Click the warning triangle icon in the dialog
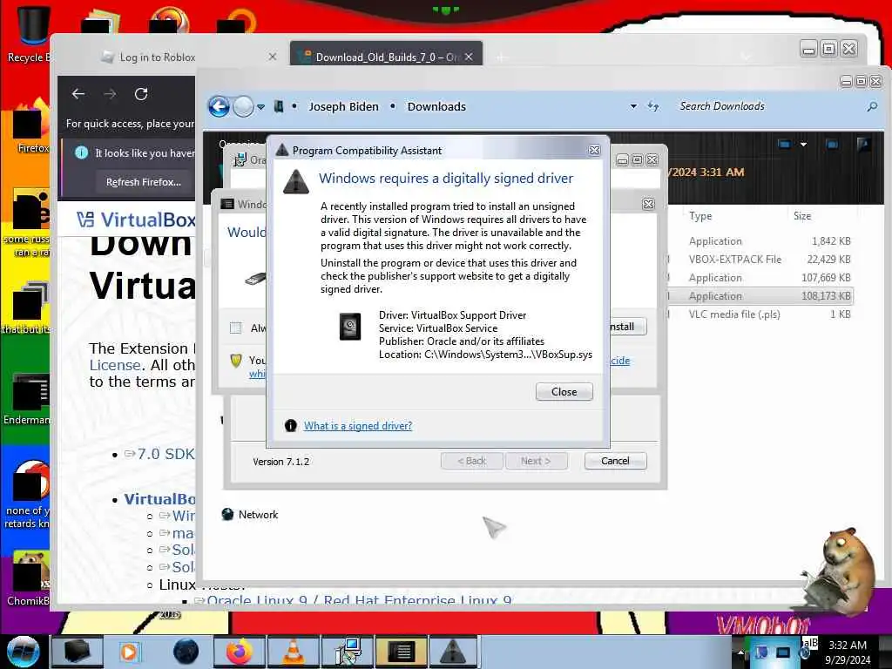892x669 pixels. click(296, 181)
